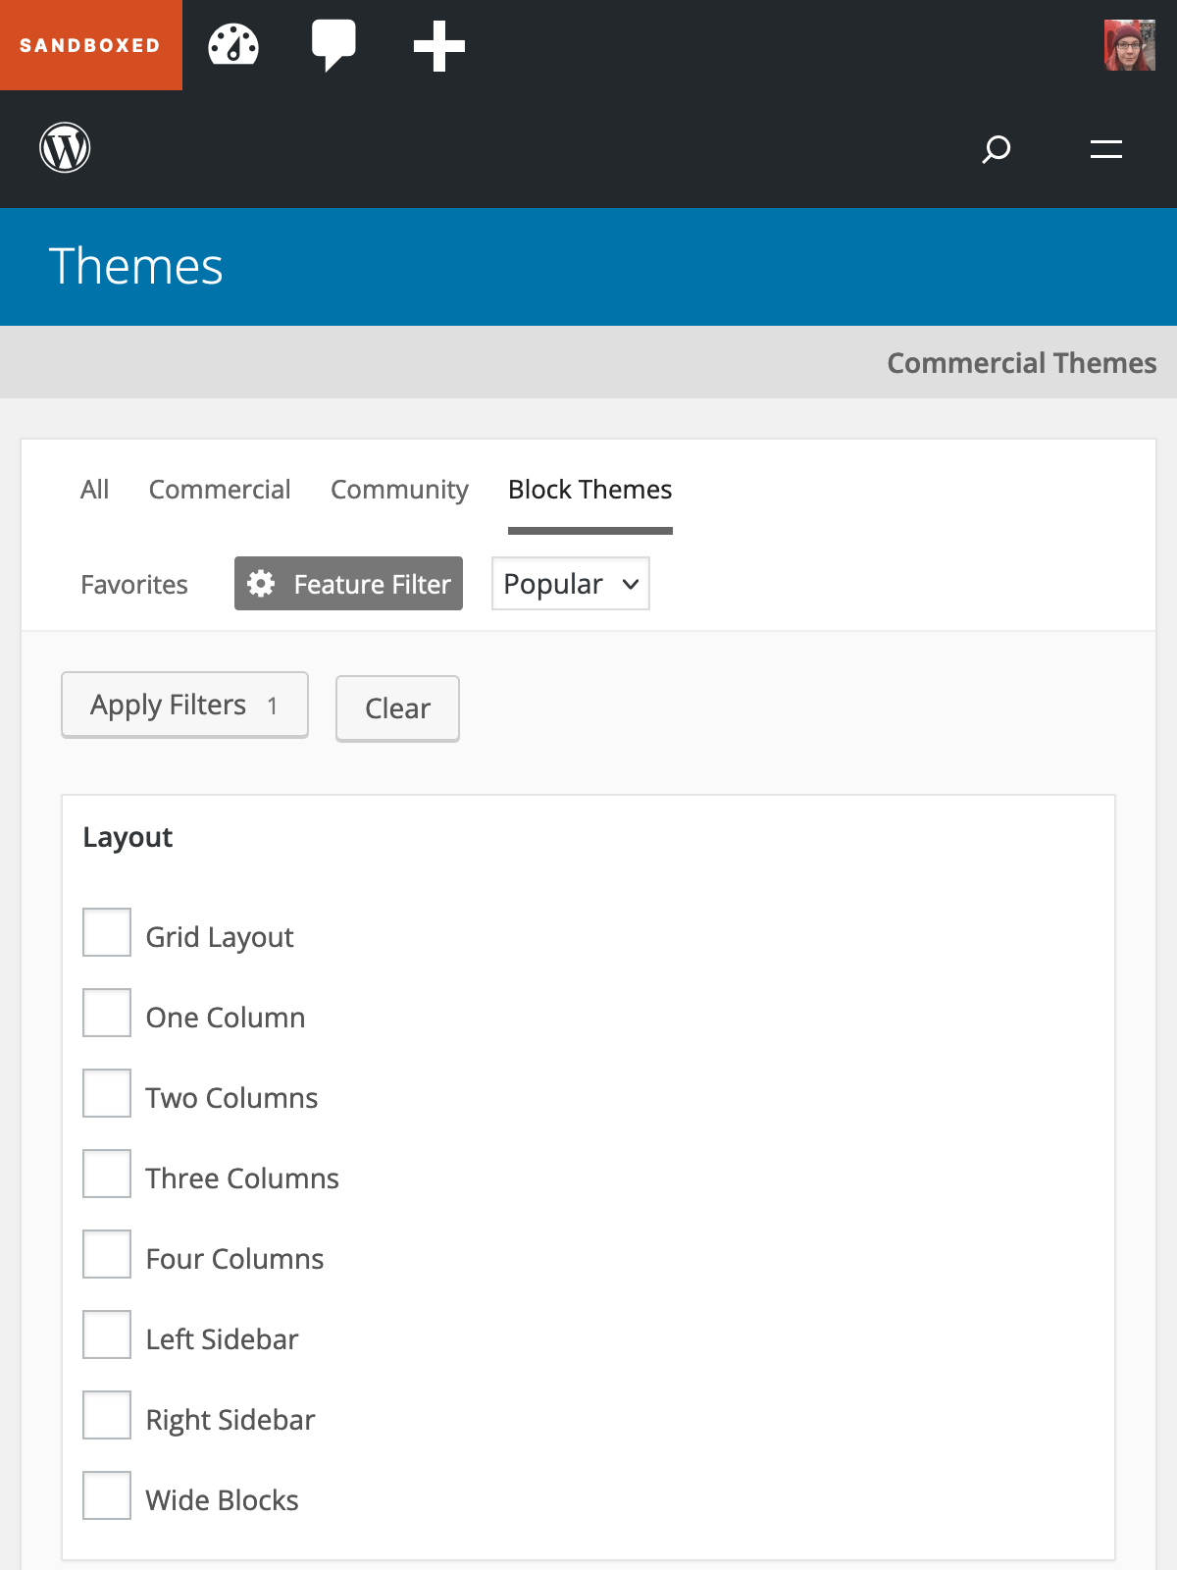
Task: Open the hamburger navigation menu
Action: point(1105,149)
